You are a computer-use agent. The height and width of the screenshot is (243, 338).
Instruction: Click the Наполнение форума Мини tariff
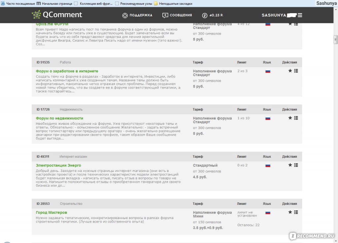[212, 214]
